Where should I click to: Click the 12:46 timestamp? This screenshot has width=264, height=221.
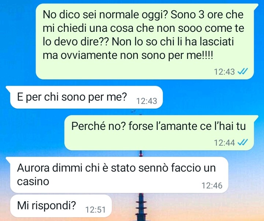212,186
